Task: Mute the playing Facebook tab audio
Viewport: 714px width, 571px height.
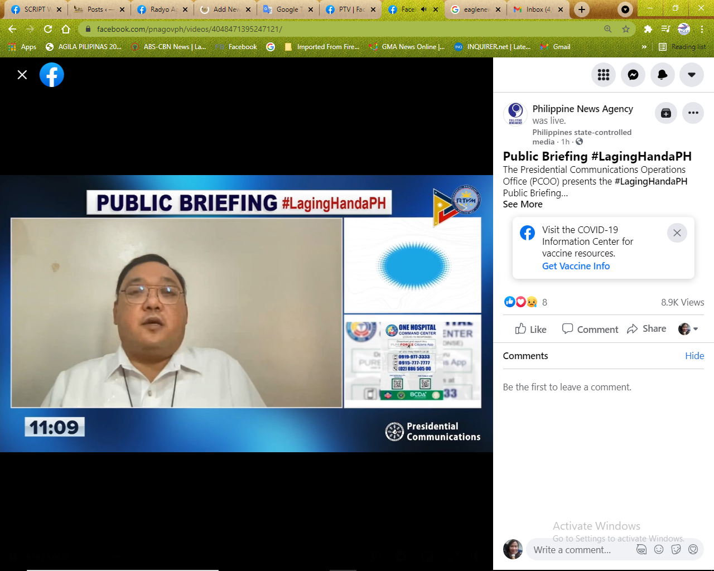Action: pyautogui.click(x=424, y=9)
